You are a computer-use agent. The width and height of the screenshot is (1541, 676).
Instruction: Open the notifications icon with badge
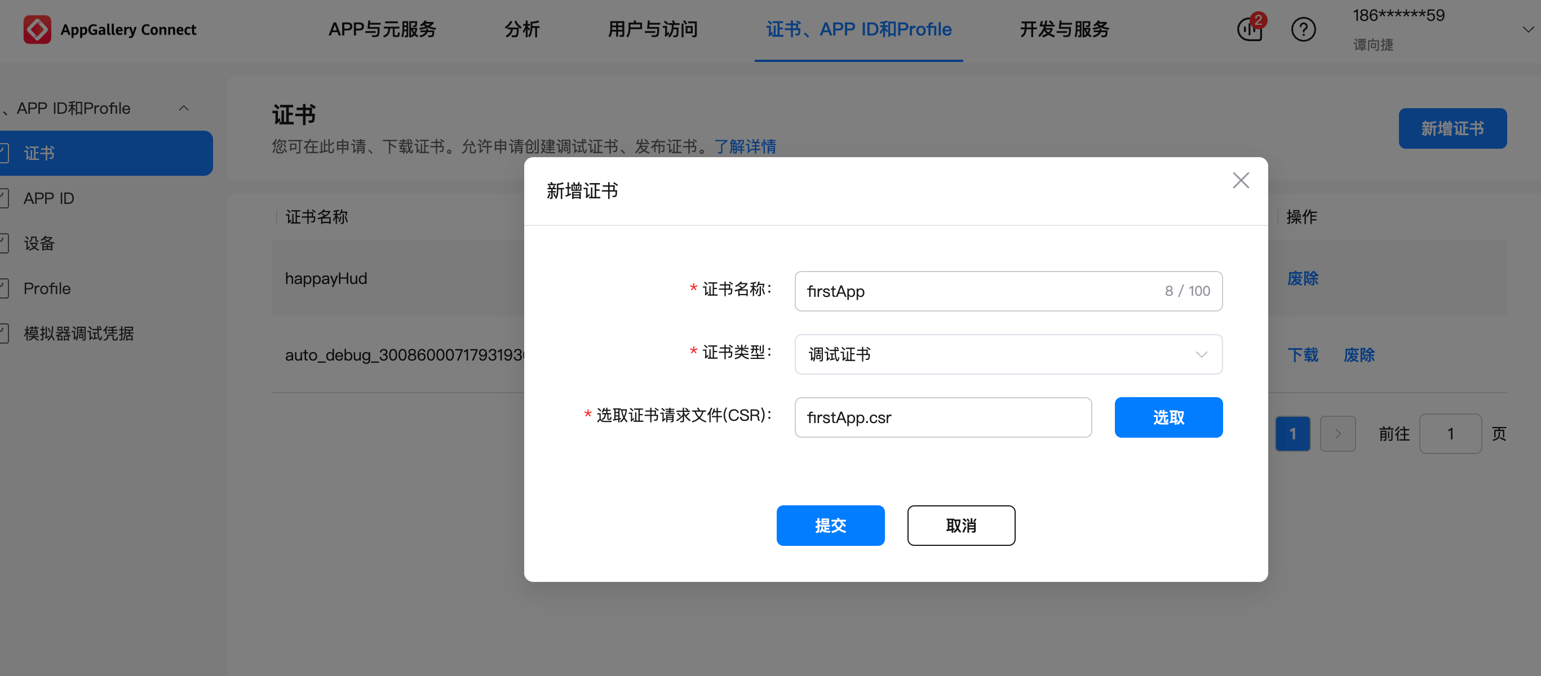pos(1250,29)
